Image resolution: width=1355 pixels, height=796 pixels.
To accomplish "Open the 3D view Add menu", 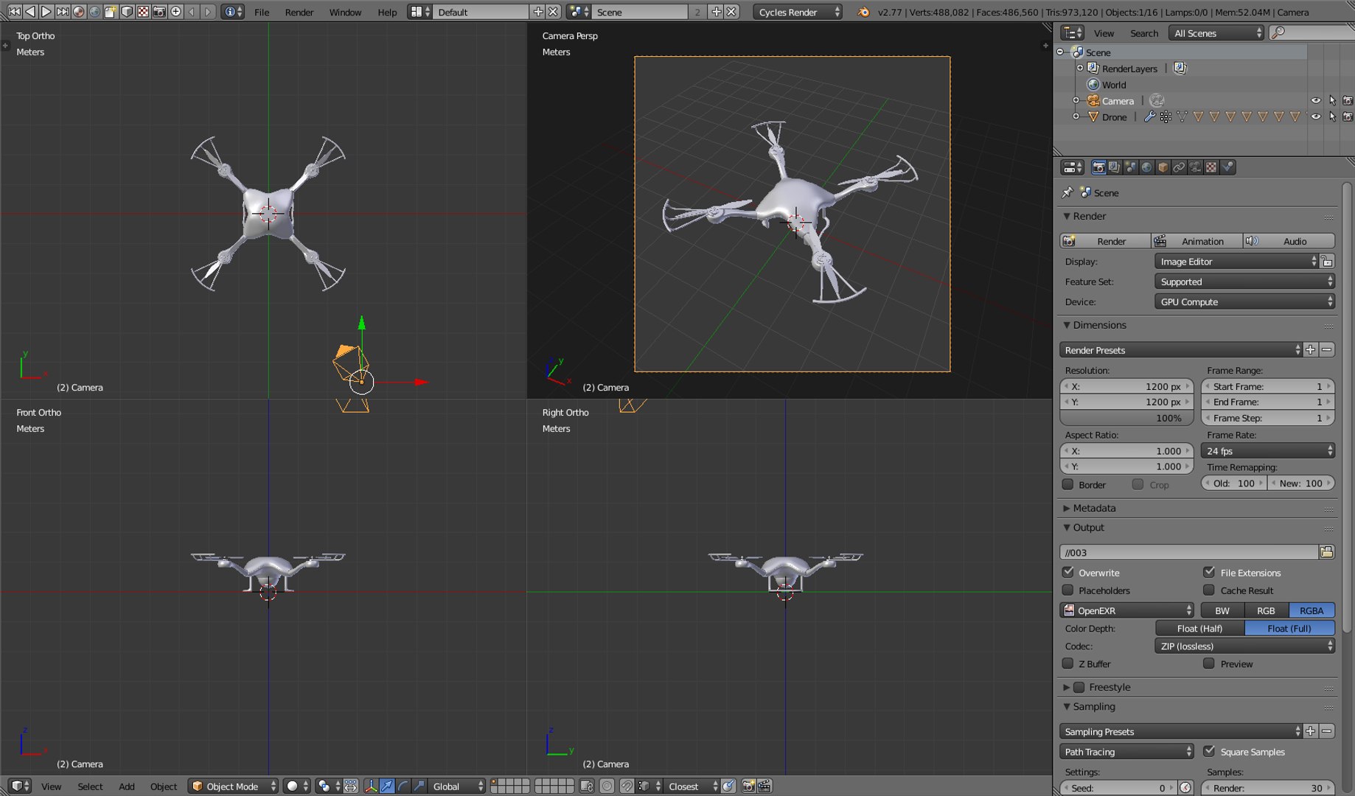I will pos(127,786).
